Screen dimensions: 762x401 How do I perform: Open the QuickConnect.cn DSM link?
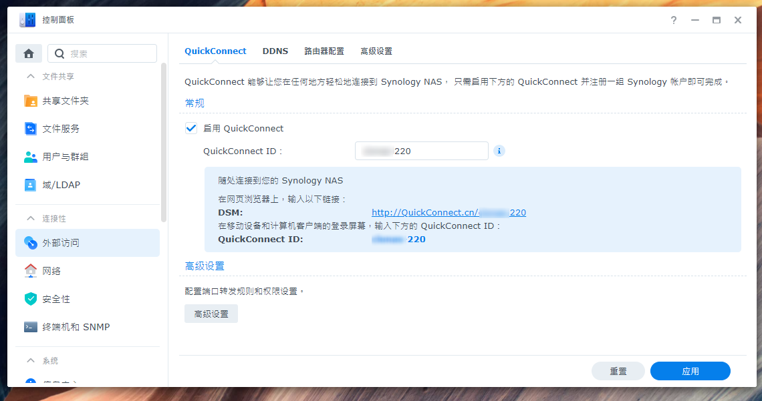pyautogui.click(x=449, y=213)
